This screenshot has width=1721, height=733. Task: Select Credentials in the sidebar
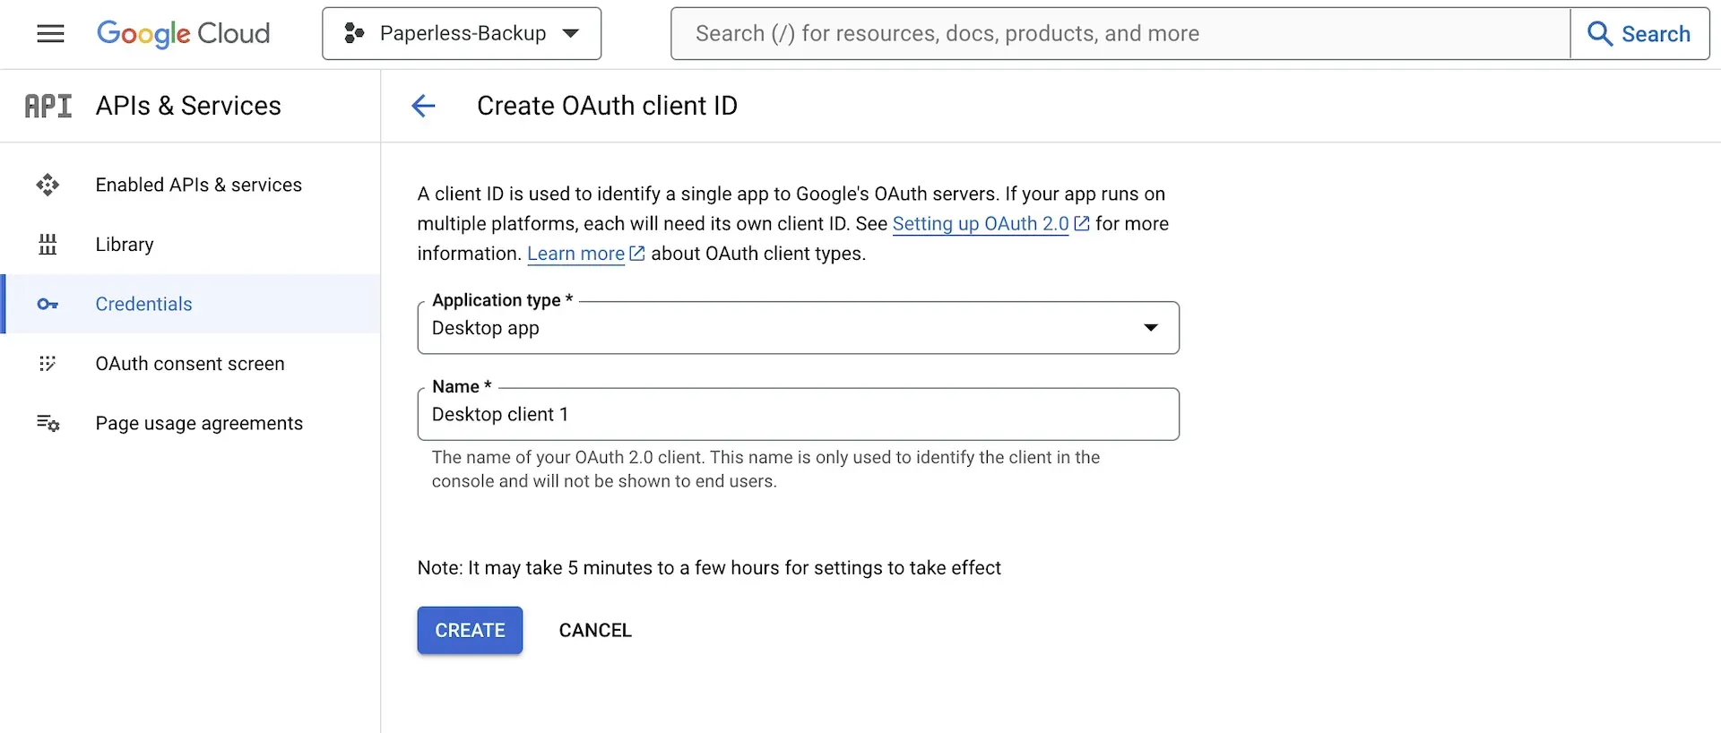[190, 304]
